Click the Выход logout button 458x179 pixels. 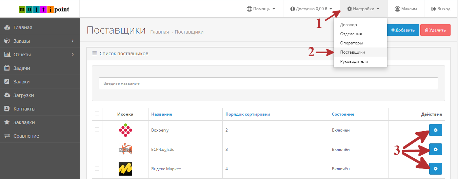[x=441, y=9]
